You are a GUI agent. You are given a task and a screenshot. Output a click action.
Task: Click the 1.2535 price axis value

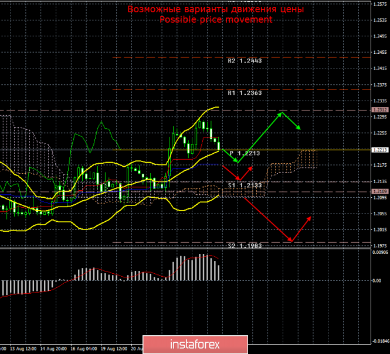click(x=380, y=20)
